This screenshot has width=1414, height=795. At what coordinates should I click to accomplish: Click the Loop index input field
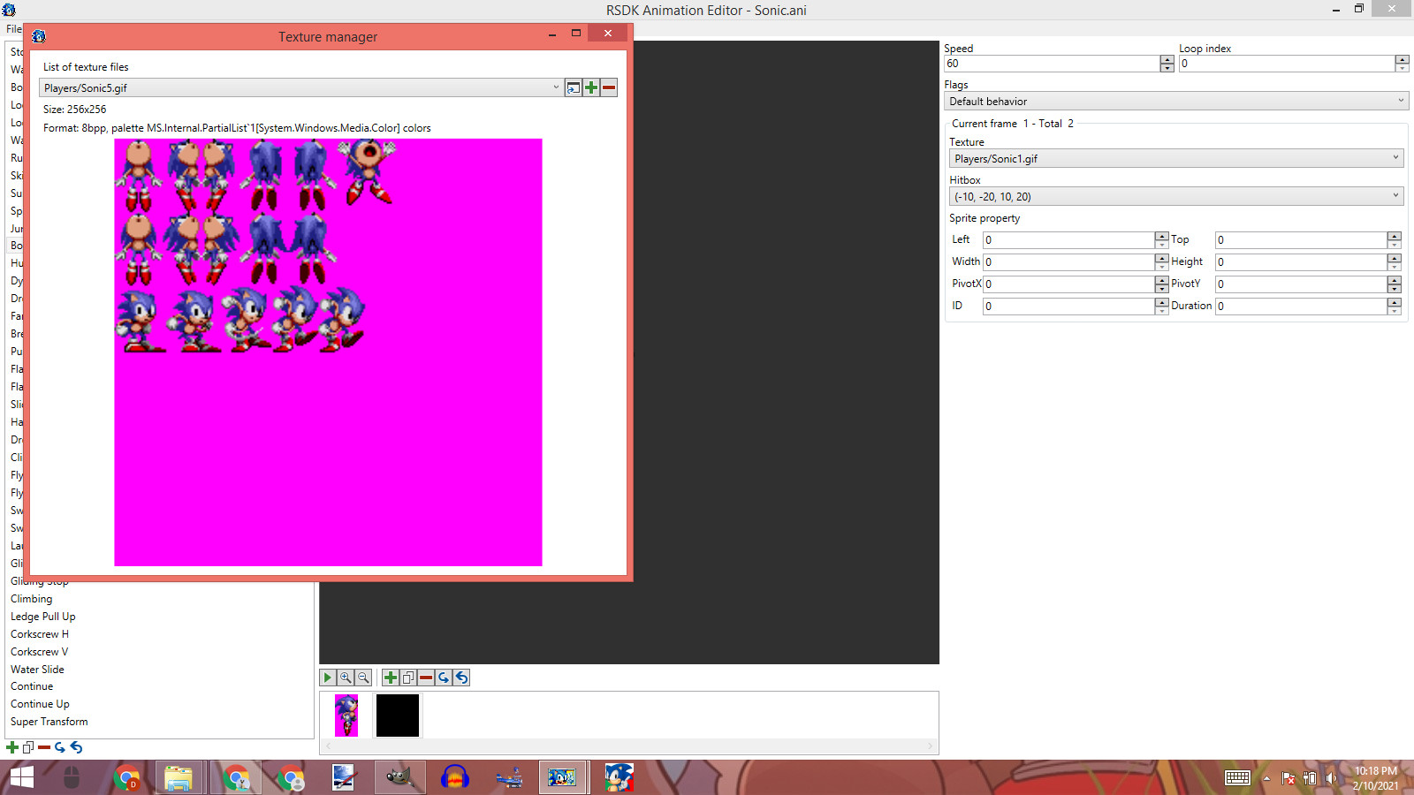(1287, 64)
